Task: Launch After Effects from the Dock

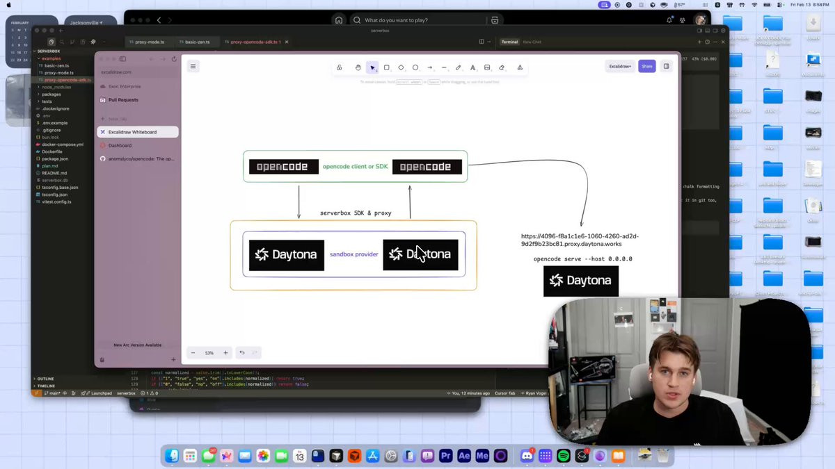Action: [x=464, y=456]
